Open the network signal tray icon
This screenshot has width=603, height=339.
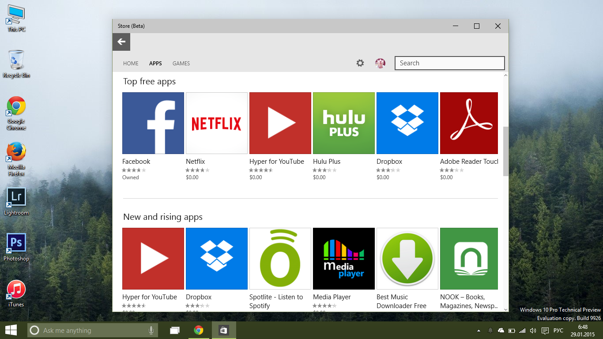coord(522,331)
